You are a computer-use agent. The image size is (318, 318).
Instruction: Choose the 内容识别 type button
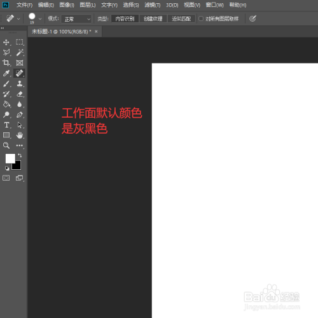125,18
